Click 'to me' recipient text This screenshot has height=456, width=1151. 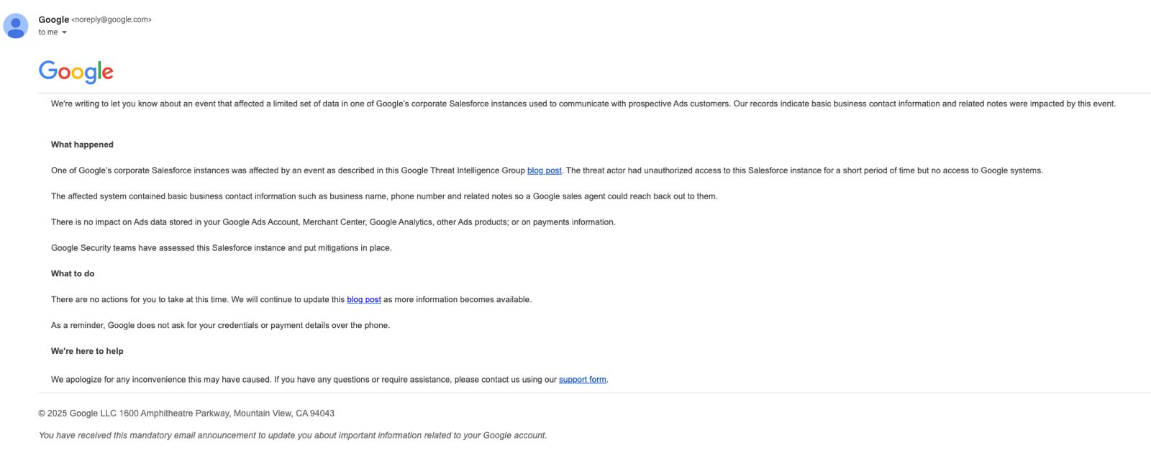point(48,32)
